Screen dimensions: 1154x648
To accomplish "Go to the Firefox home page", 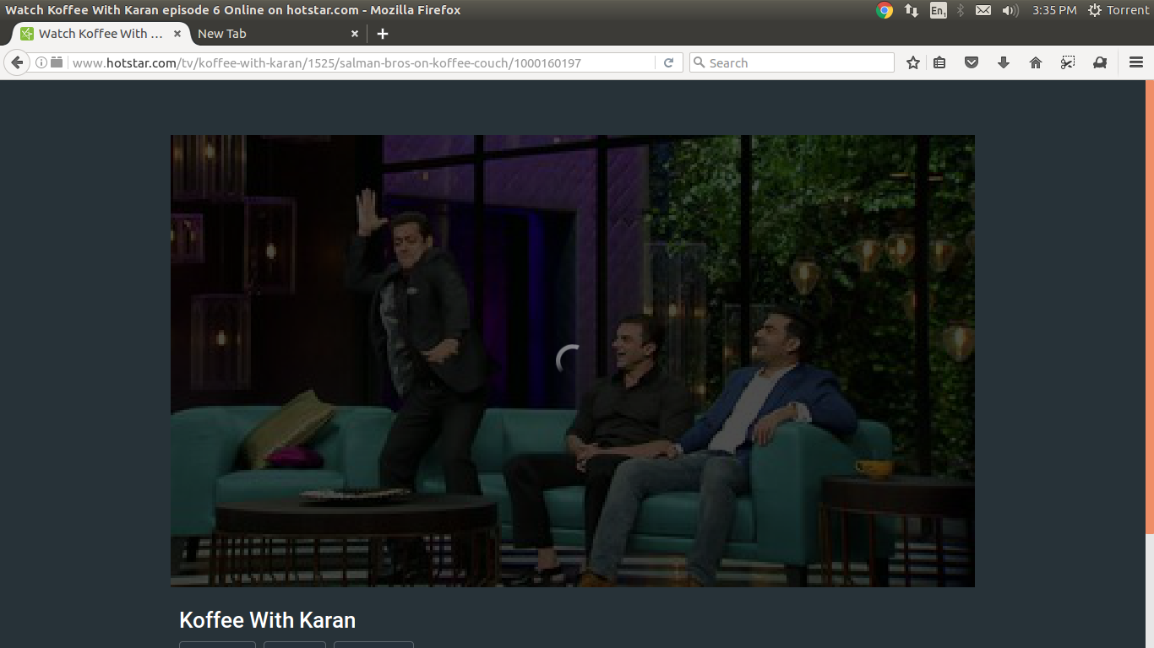I will 1036,62.
